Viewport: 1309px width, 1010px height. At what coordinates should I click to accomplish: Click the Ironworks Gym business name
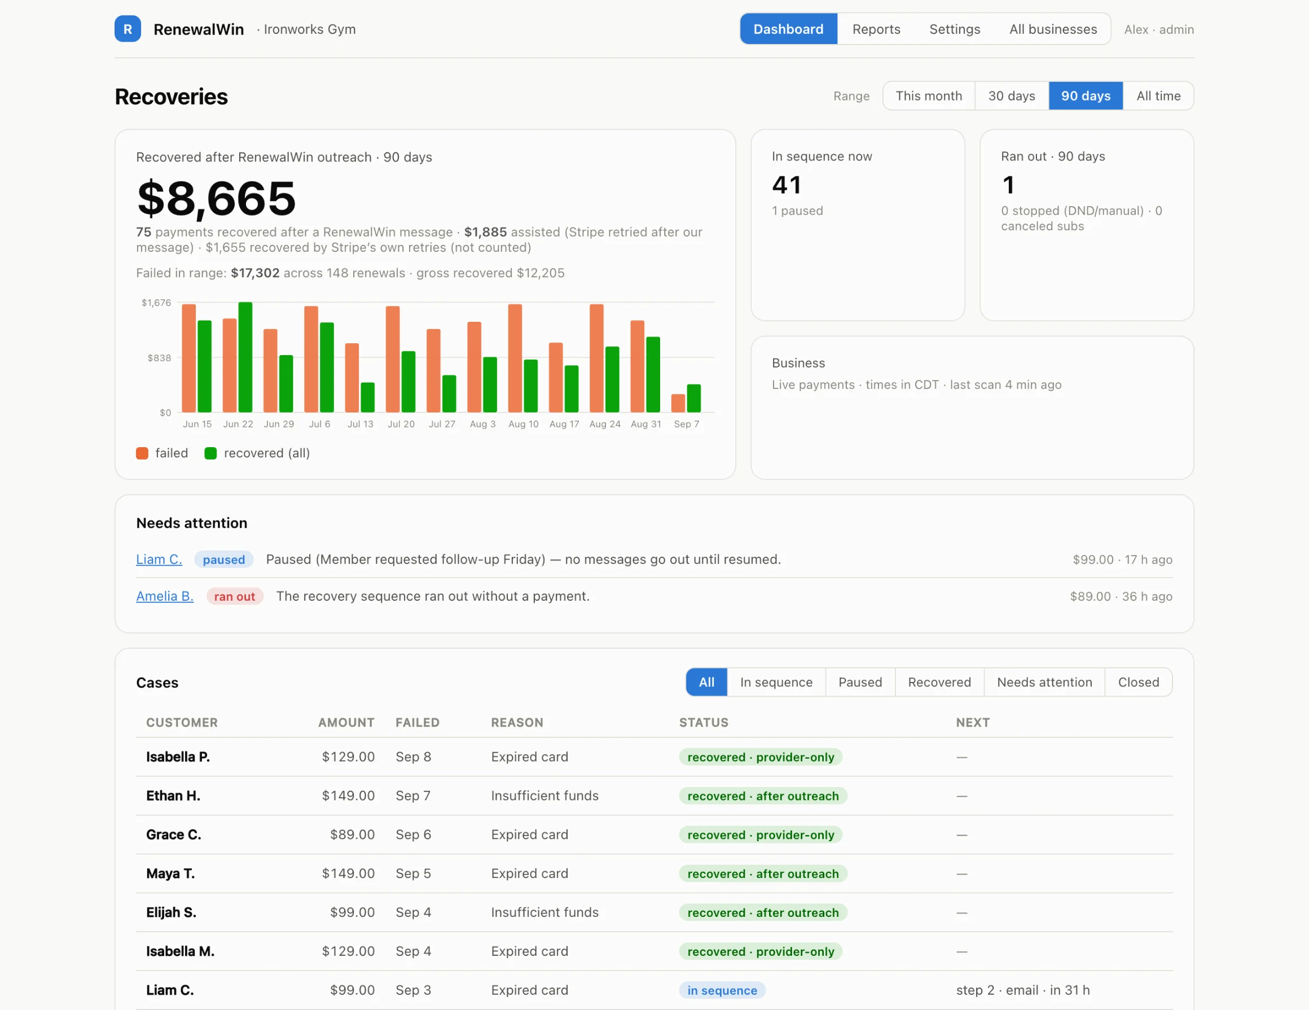[x=309, y=29]
